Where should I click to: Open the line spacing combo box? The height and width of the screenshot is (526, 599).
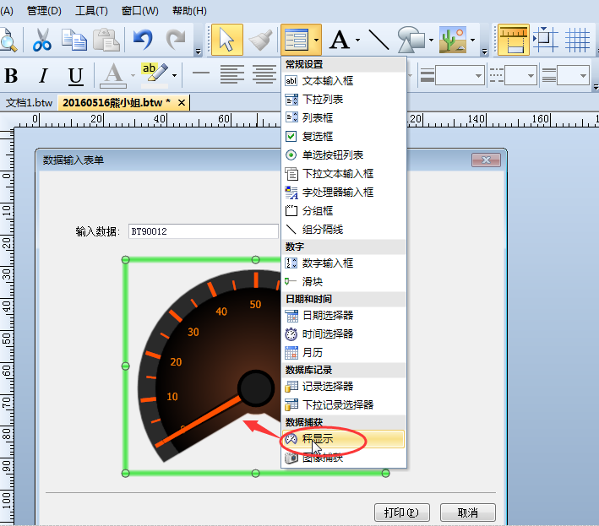pyautogui.click(x=573, y=75)
